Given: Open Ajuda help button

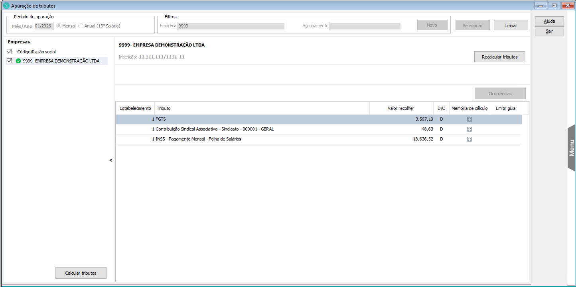Looking at the screenshot, I should [549, 21].
